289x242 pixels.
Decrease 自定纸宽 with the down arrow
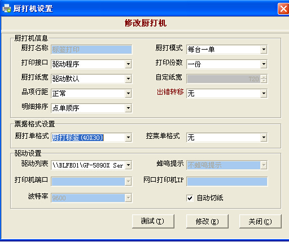click(x=264, y=81)
